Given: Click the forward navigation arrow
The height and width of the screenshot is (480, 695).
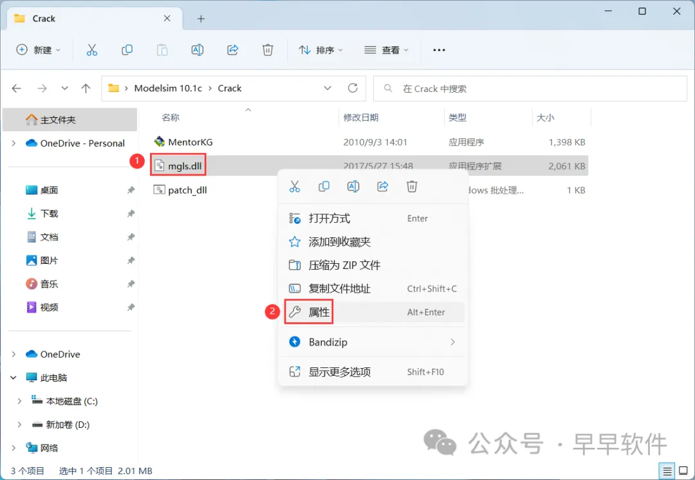Looking at the screenshot, I should coord(42,88).
